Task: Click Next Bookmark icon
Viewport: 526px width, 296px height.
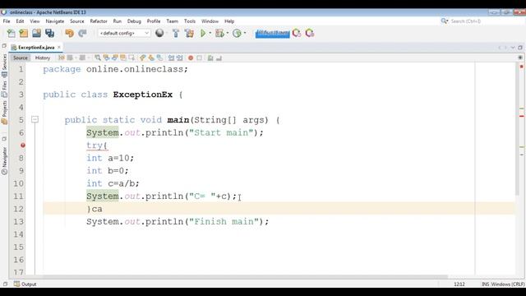Action: [x=151, y=58]
